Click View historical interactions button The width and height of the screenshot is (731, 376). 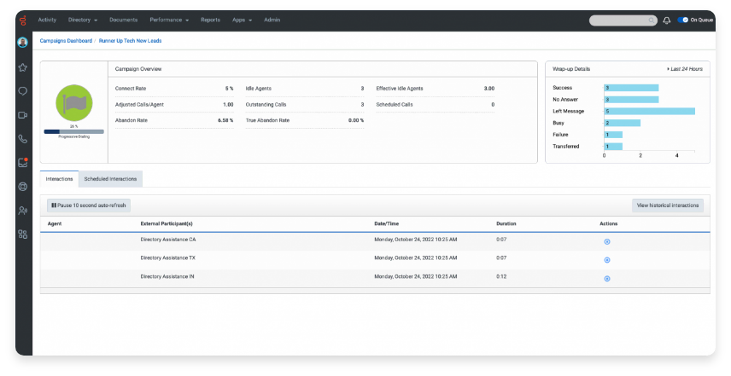click(668, 205)
